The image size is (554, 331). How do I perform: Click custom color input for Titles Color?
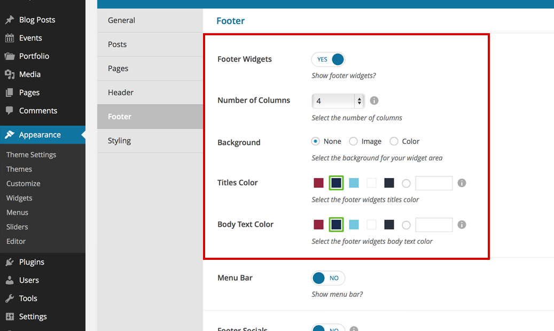(x=434, y=183)
